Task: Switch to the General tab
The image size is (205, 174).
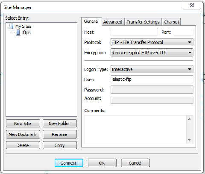Action: coord(91,21)
